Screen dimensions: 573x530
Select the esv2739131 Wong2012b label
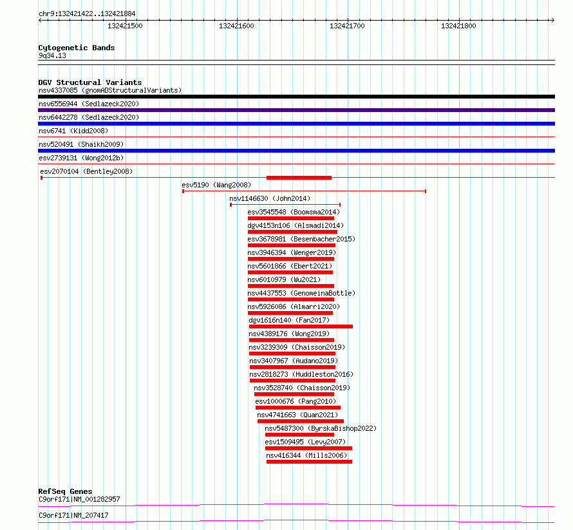pos(81,158)
